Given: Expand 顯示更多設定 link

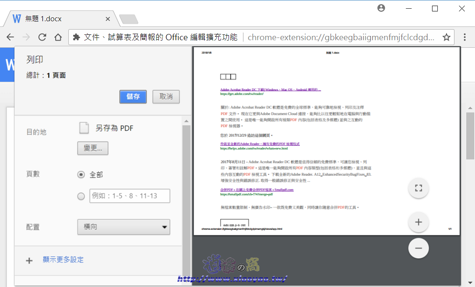Looking at the screenshot, I should (63, 260).
